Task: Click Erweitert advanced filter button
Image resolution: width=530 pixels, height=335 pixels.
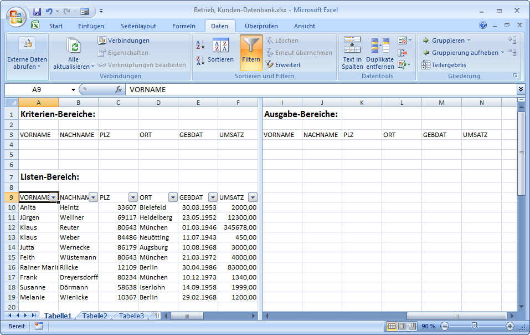Action: (283, 65)
